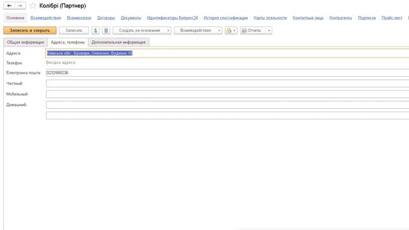Select the Адреса, телефоны tab
409x230 pixels.
[68, 42]
